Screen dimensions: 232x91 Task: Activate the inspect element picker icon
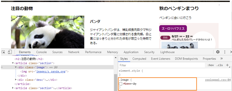click(4, 52)
